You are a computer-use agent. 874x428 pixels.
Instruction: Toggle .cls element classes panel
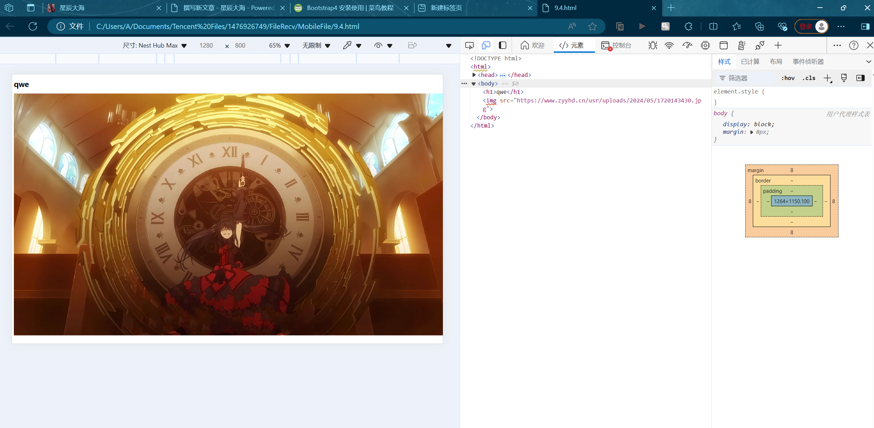pyautogui.click(x=809, y=78)
